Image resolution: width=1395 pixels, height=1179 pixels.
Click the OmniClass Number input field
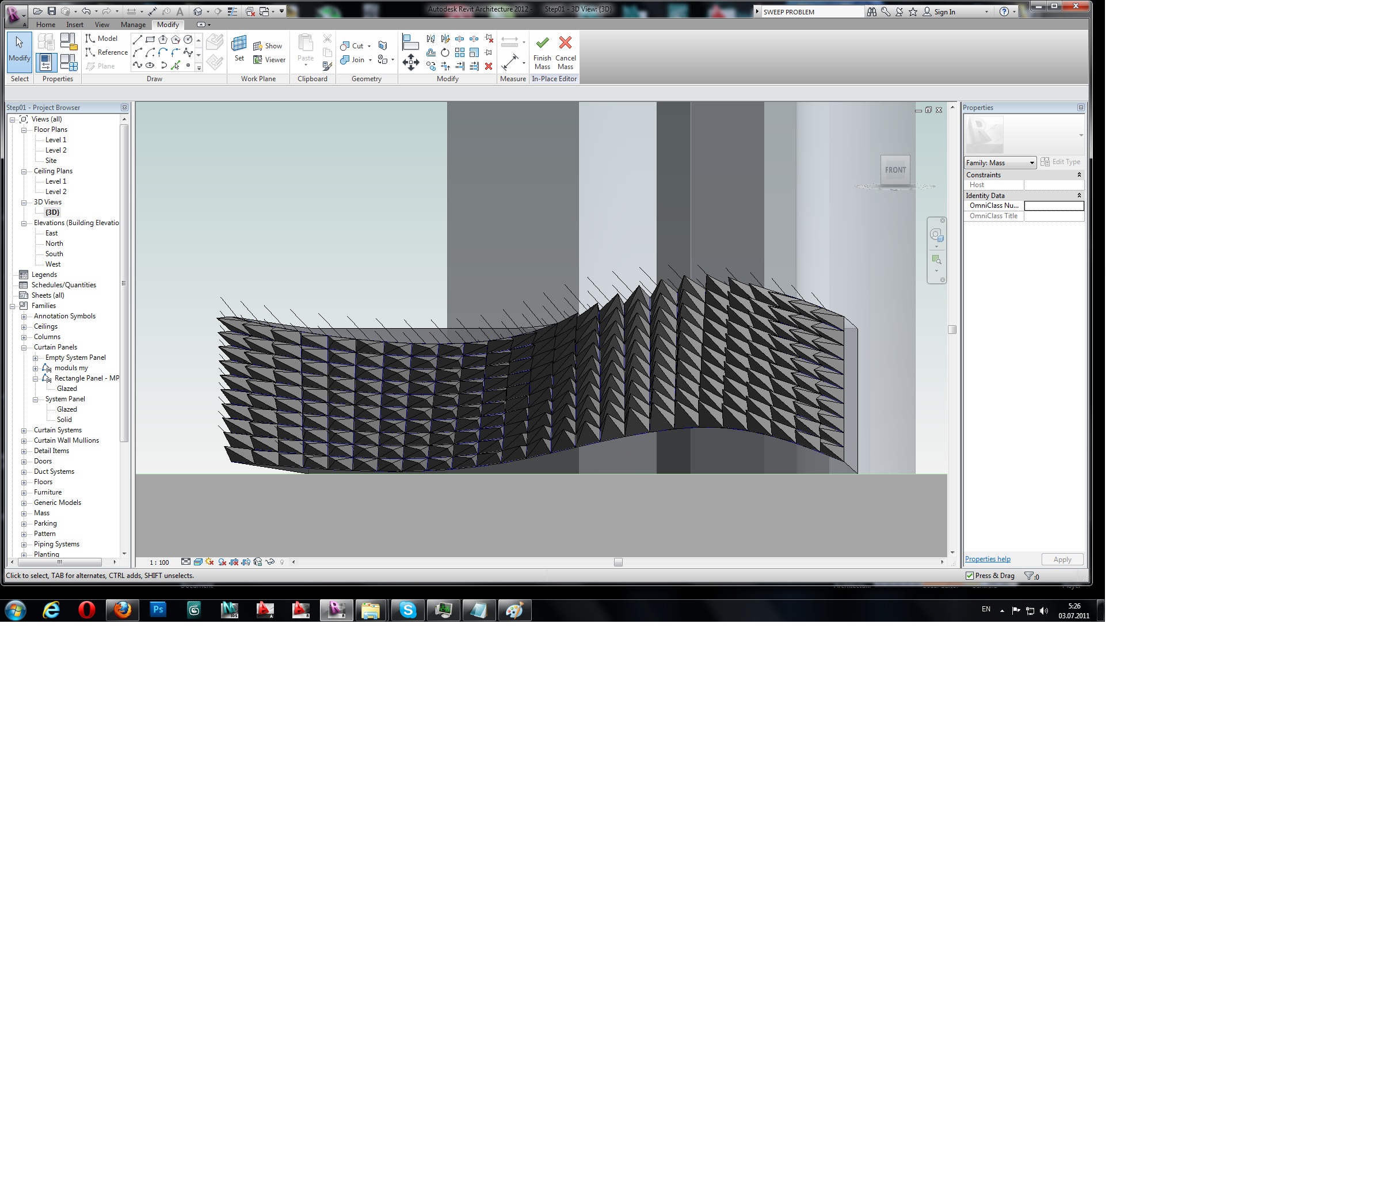(1053, 206)
